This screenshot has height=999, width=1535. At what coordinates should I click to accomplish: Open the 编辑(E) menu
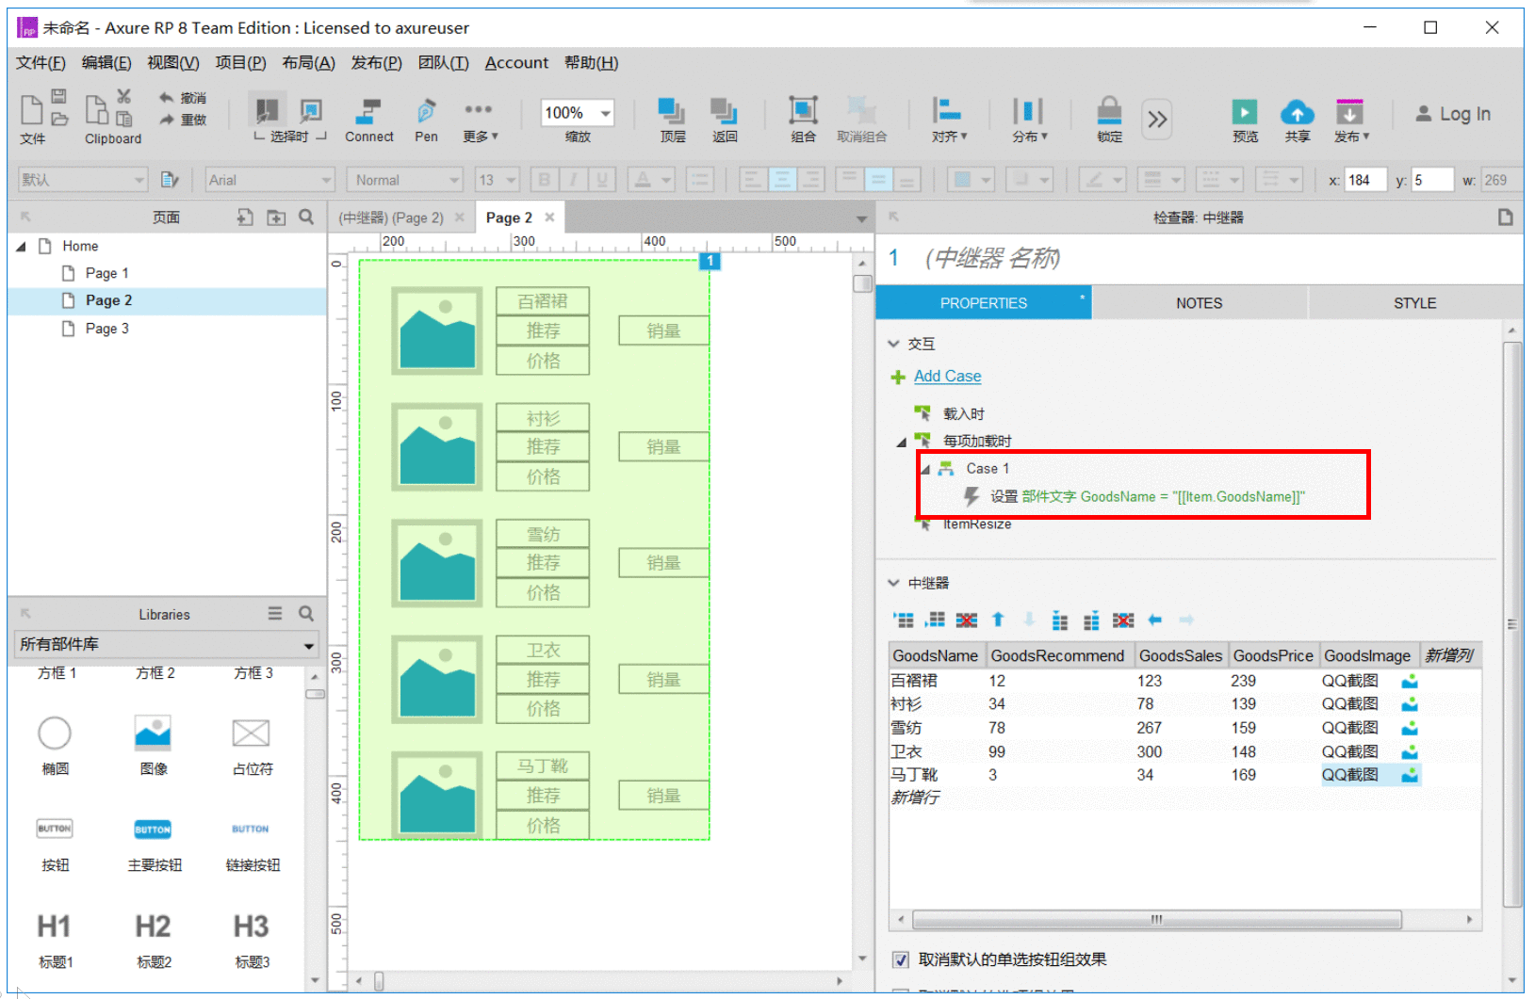point(106,63)
